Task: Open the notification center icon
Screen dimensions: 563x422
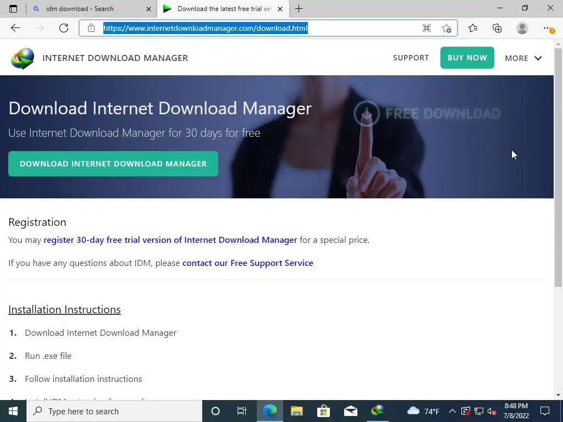Action: [x=545, y=411]
